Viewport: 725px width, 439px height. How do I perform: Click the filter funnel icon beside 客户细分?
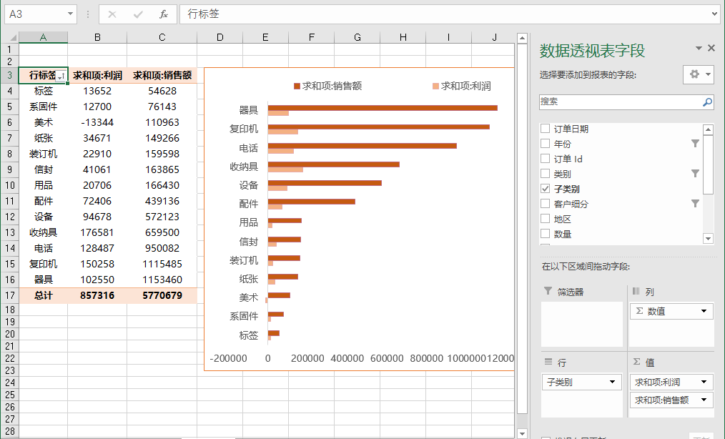coord(695,204)
